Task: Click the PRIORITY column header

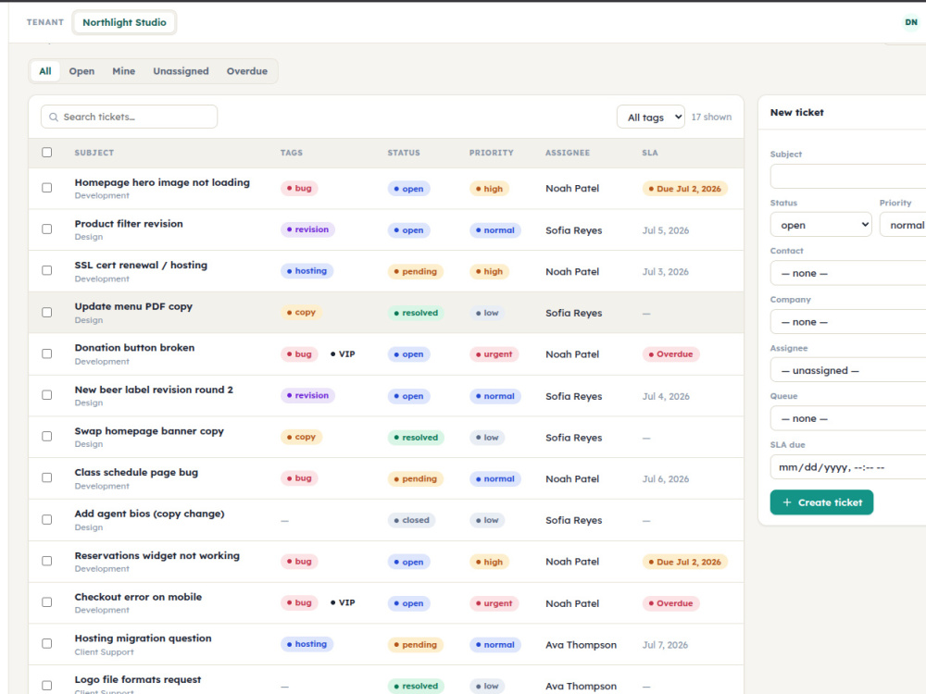Action: point(492,153)
